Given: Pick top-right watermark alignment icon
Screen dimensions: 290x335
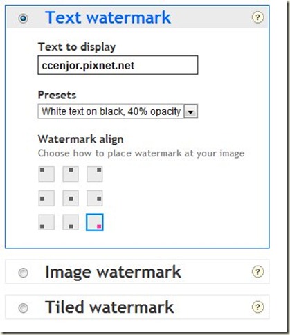Looking at the screenshot, I should (x=95, y=174).
